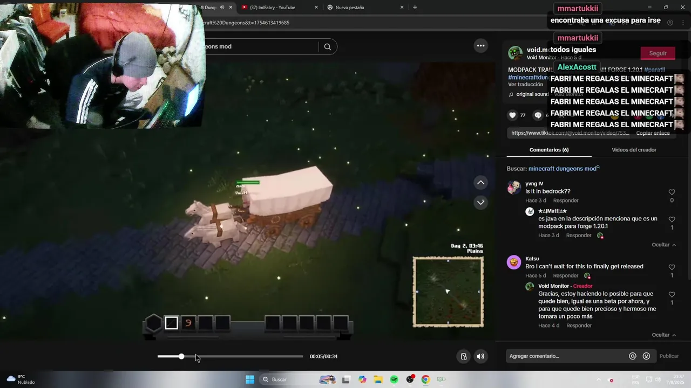Image resolution: width=691 pixels, height=388 pixels.
Task: Click Ver traducción under description
Action: coord(525,85)
